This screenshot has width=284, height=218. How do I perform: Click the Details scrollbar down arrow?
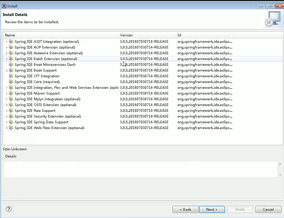[280, 175]
